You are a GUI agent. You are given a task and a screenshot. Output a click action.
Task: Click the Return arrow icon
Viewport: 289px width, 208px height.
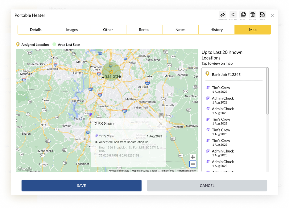(x=233, y=14)
